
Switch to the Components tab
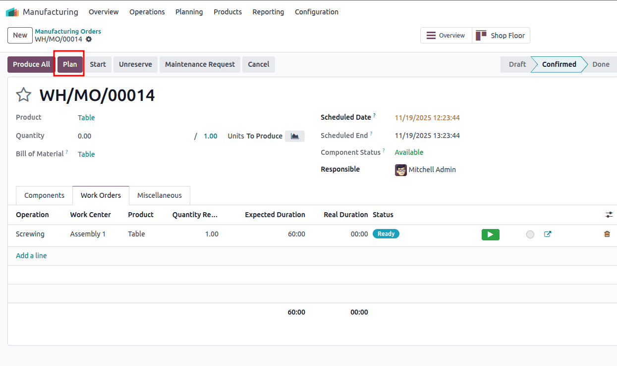(44, 195)
